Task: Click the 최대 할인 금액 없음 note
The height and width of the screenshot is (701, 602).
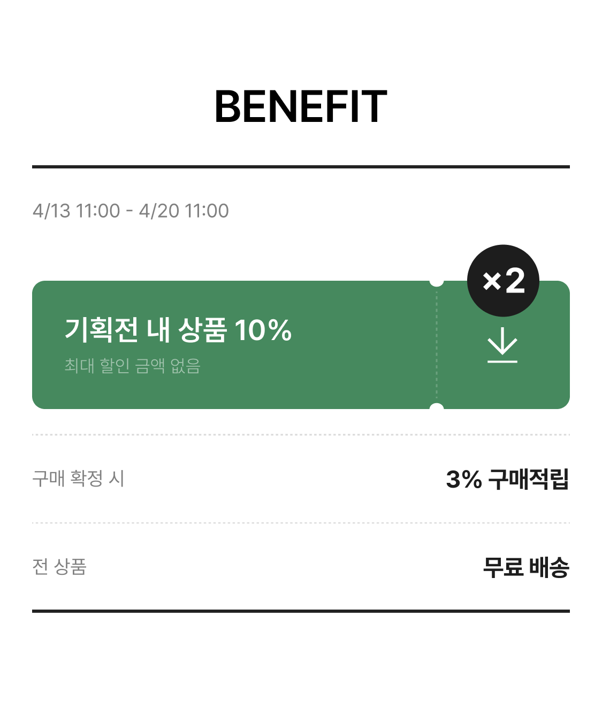Action: tap(132, 366)
